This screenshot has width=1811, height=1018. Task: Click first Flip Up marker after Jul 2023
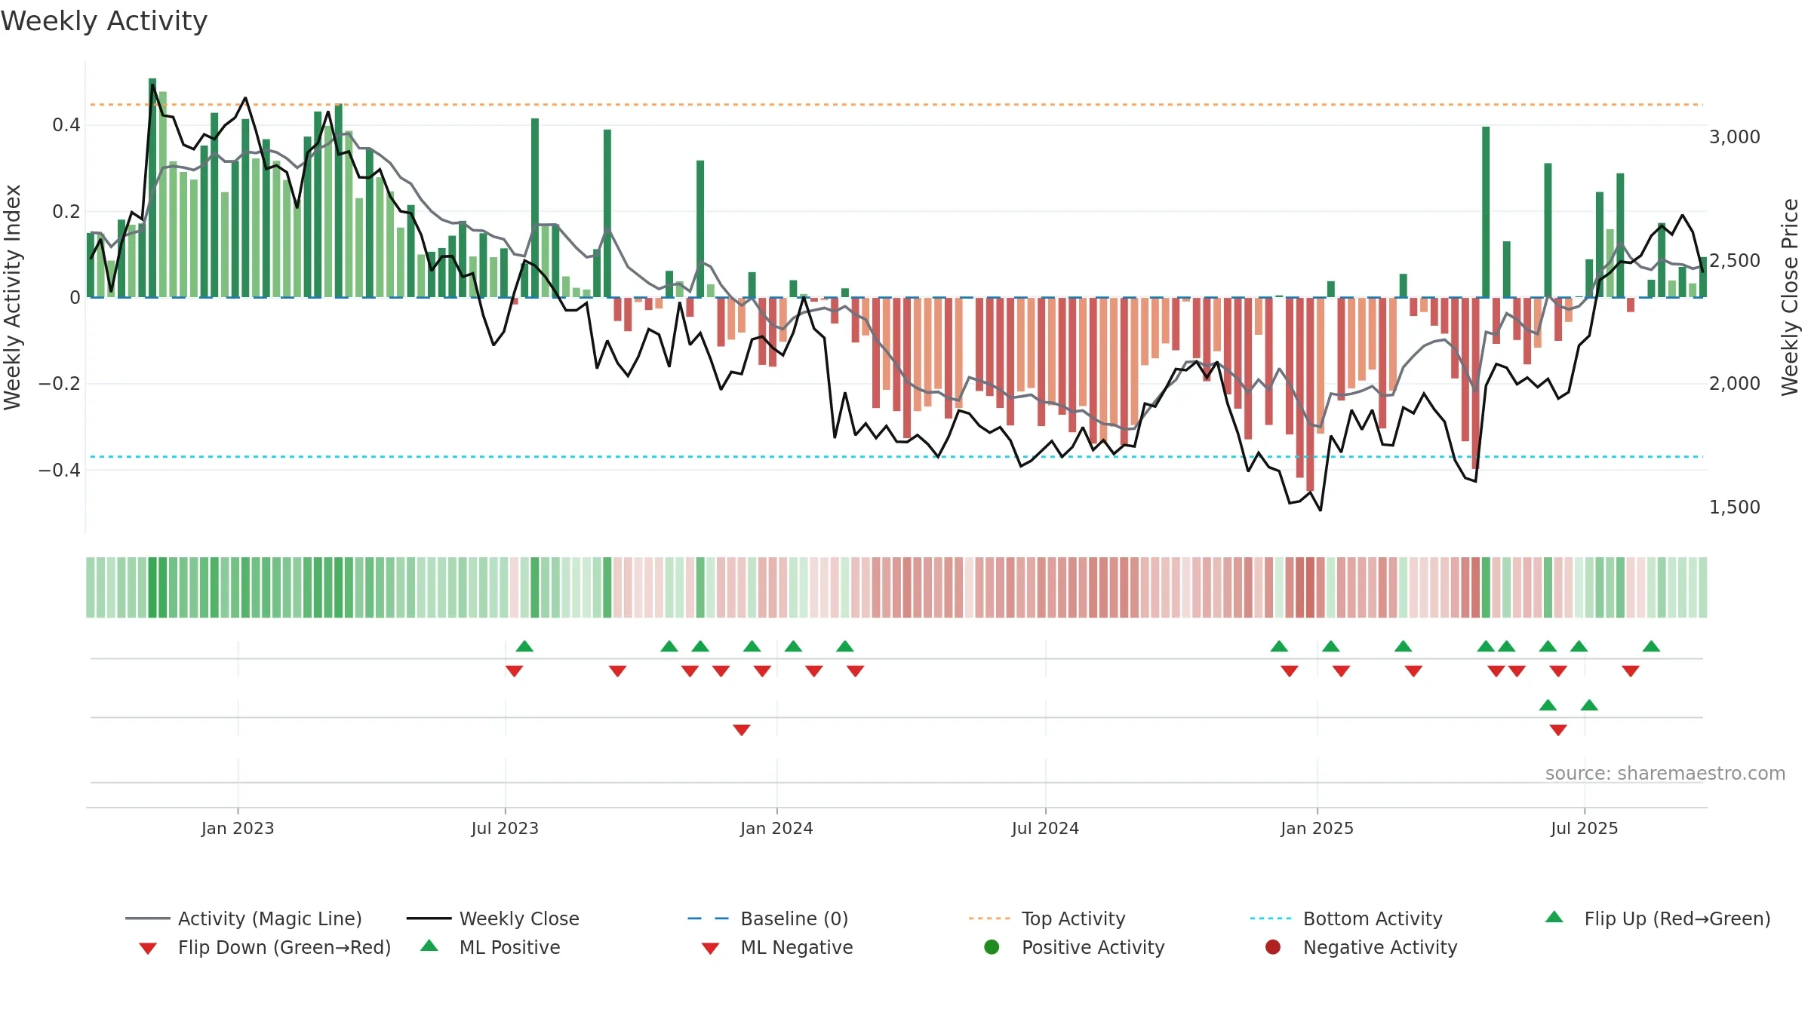[524, 646]
